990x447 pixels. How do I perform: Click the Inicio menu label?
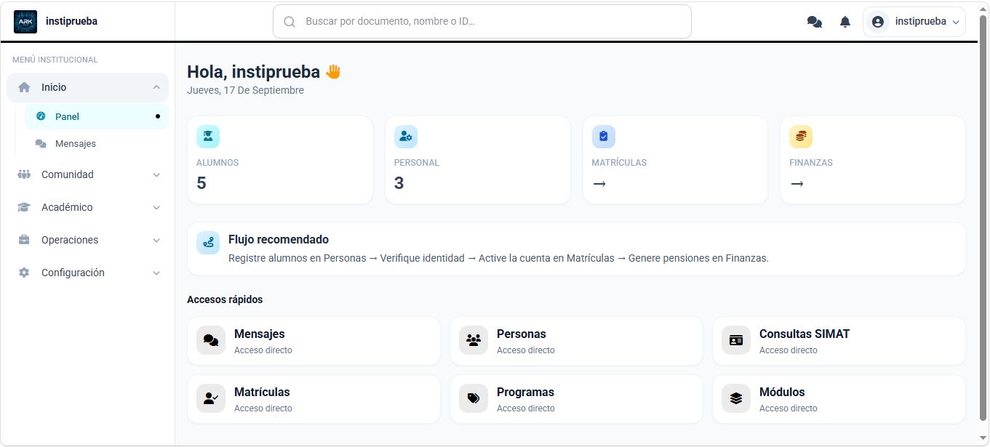[54, 87]
